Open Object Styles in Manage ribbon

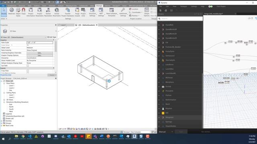tap(18, 12)
